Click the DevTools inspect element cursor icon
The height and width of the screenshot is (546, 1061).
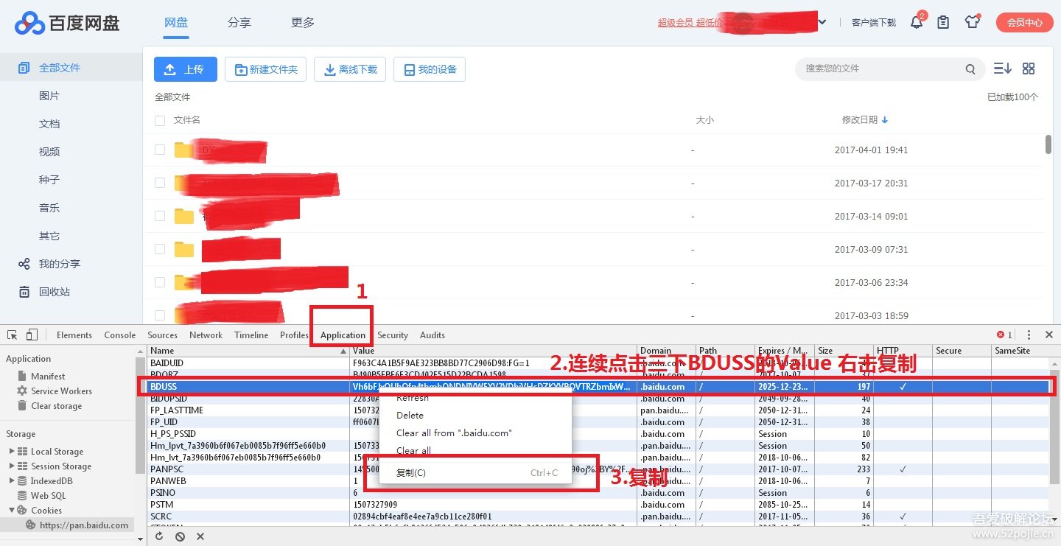tap(13, 335)
